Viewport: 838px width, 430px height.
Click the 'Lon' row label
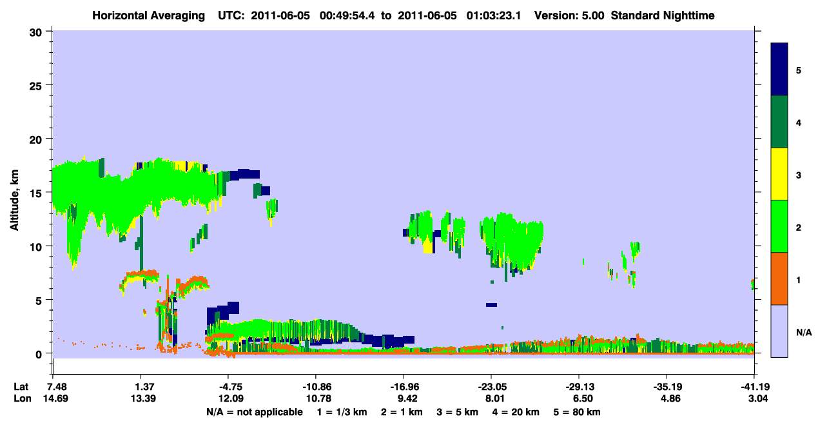pos(21,398)
